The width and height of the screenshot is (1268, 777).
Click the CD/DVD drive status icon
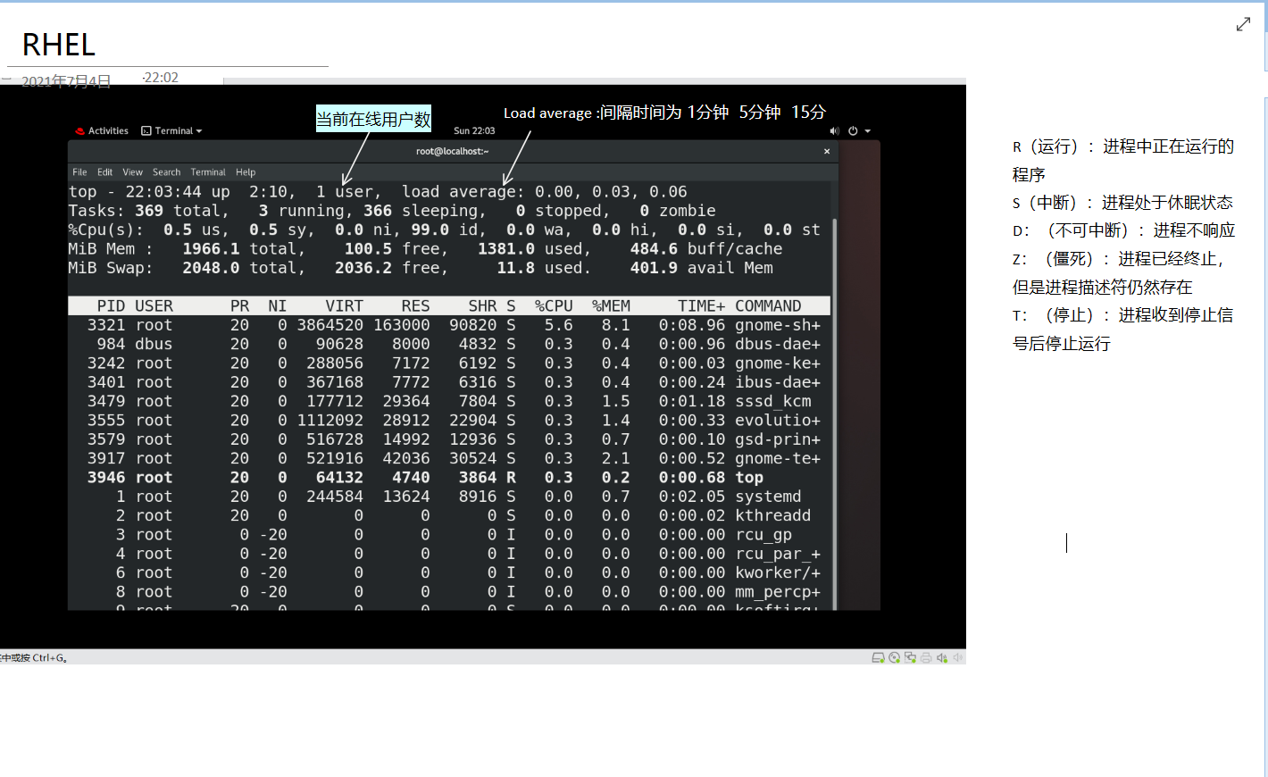coord(894,658)
